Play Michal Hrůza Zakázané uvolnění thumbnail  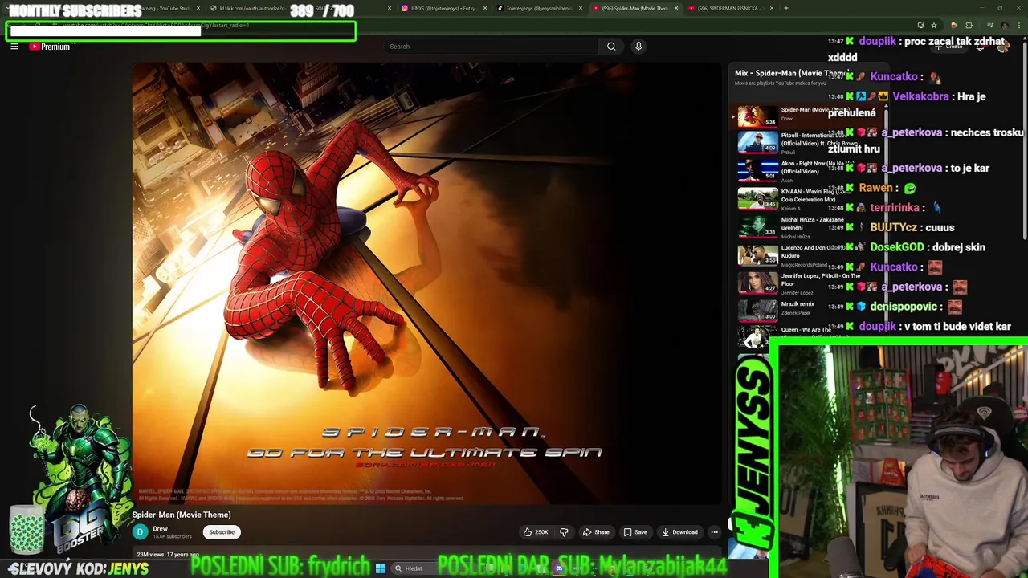[x=757, y=226]
